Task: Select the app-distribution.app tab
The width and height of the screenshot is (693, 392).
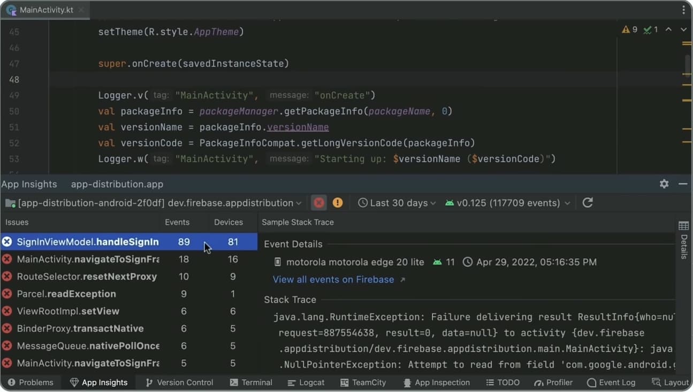Action: 117,184
